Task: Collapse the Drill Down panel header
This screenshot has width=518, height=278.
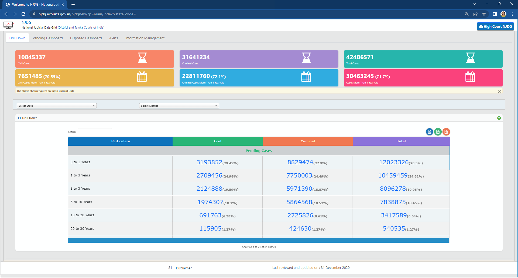Action: click(19, 118)
